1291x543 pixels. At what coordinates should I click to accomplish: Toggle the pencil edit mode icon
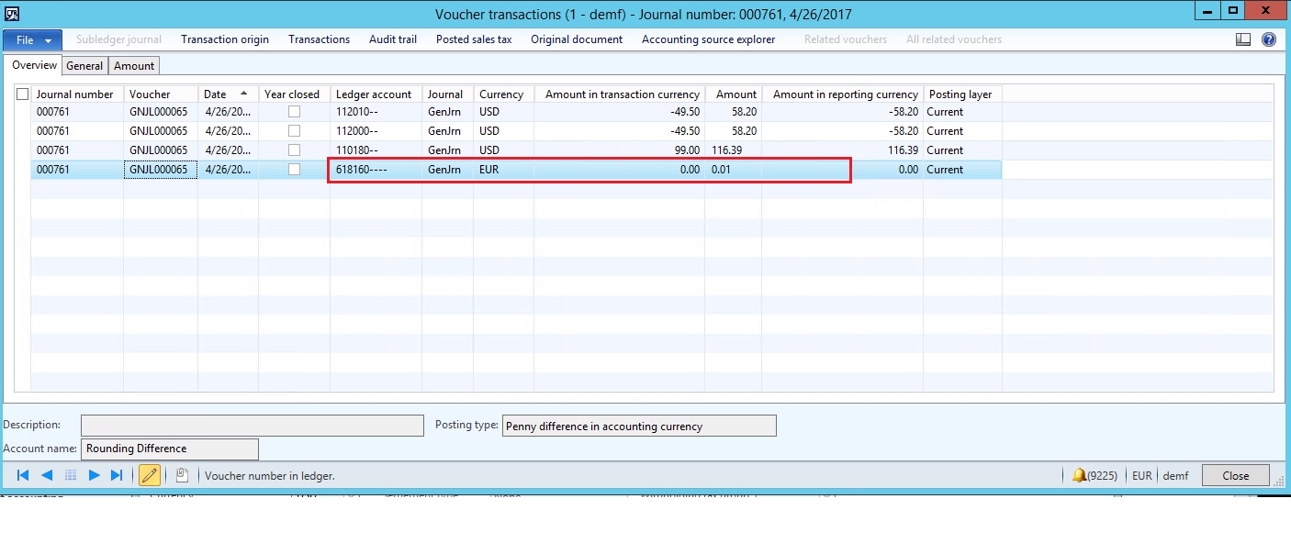(x=149, y=475)
